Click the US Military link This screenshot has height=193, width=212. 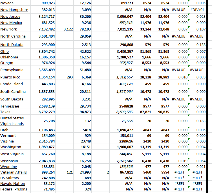[10, 178]
